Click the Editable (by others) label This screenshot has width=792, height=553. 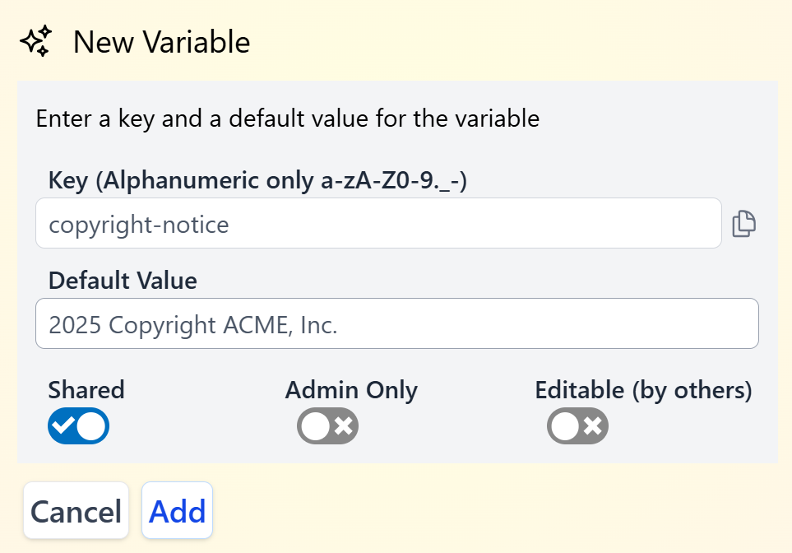[645, 390]
